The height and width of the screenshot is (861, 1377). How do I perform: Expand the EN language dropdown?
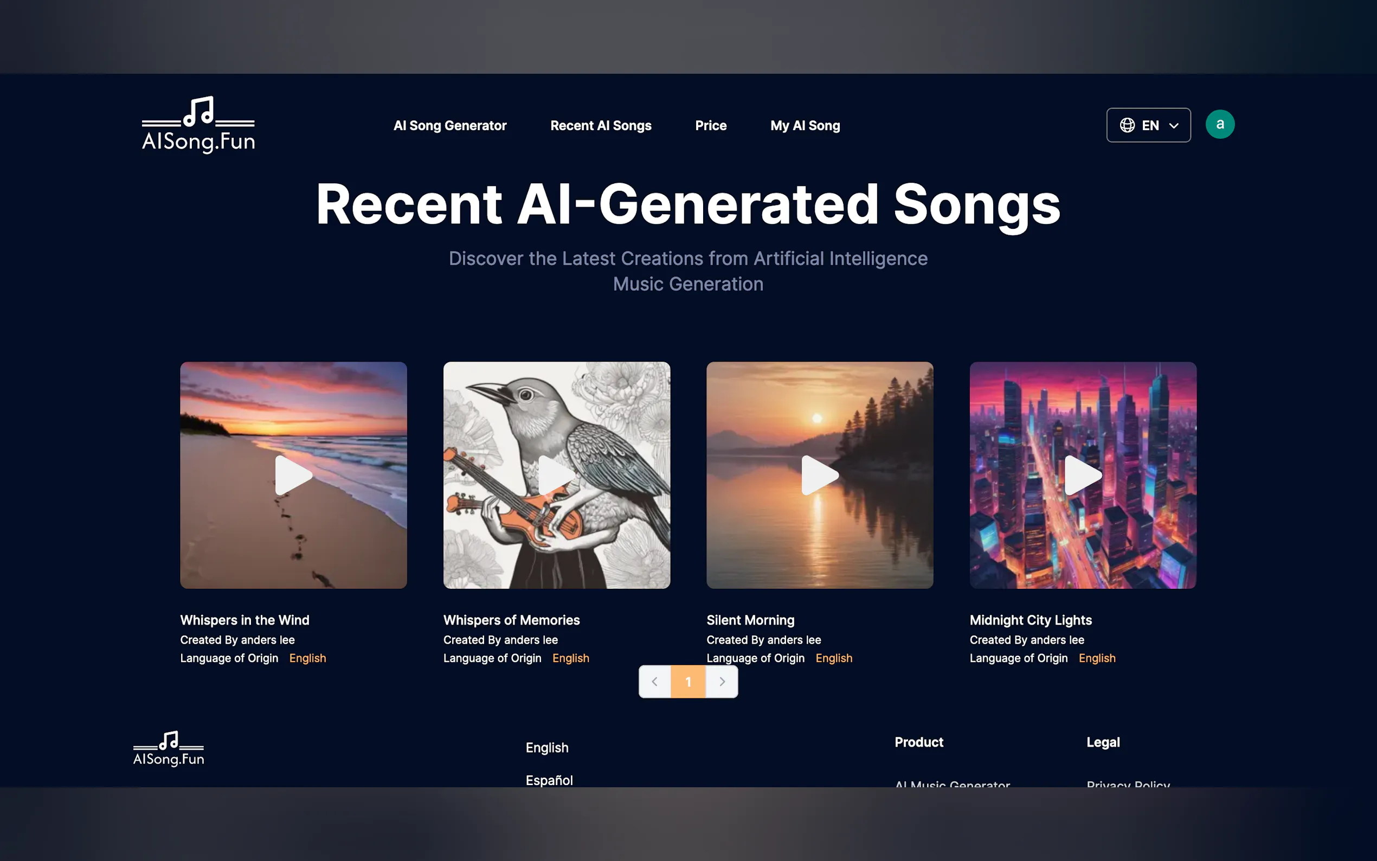pyautogui.click(x=1148, y=125)
